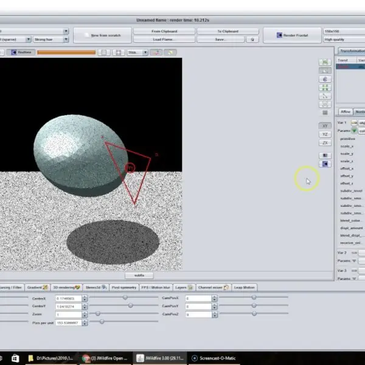Select the highlighted transform row in the table
365x365 pixels.
tap(350, 67)
